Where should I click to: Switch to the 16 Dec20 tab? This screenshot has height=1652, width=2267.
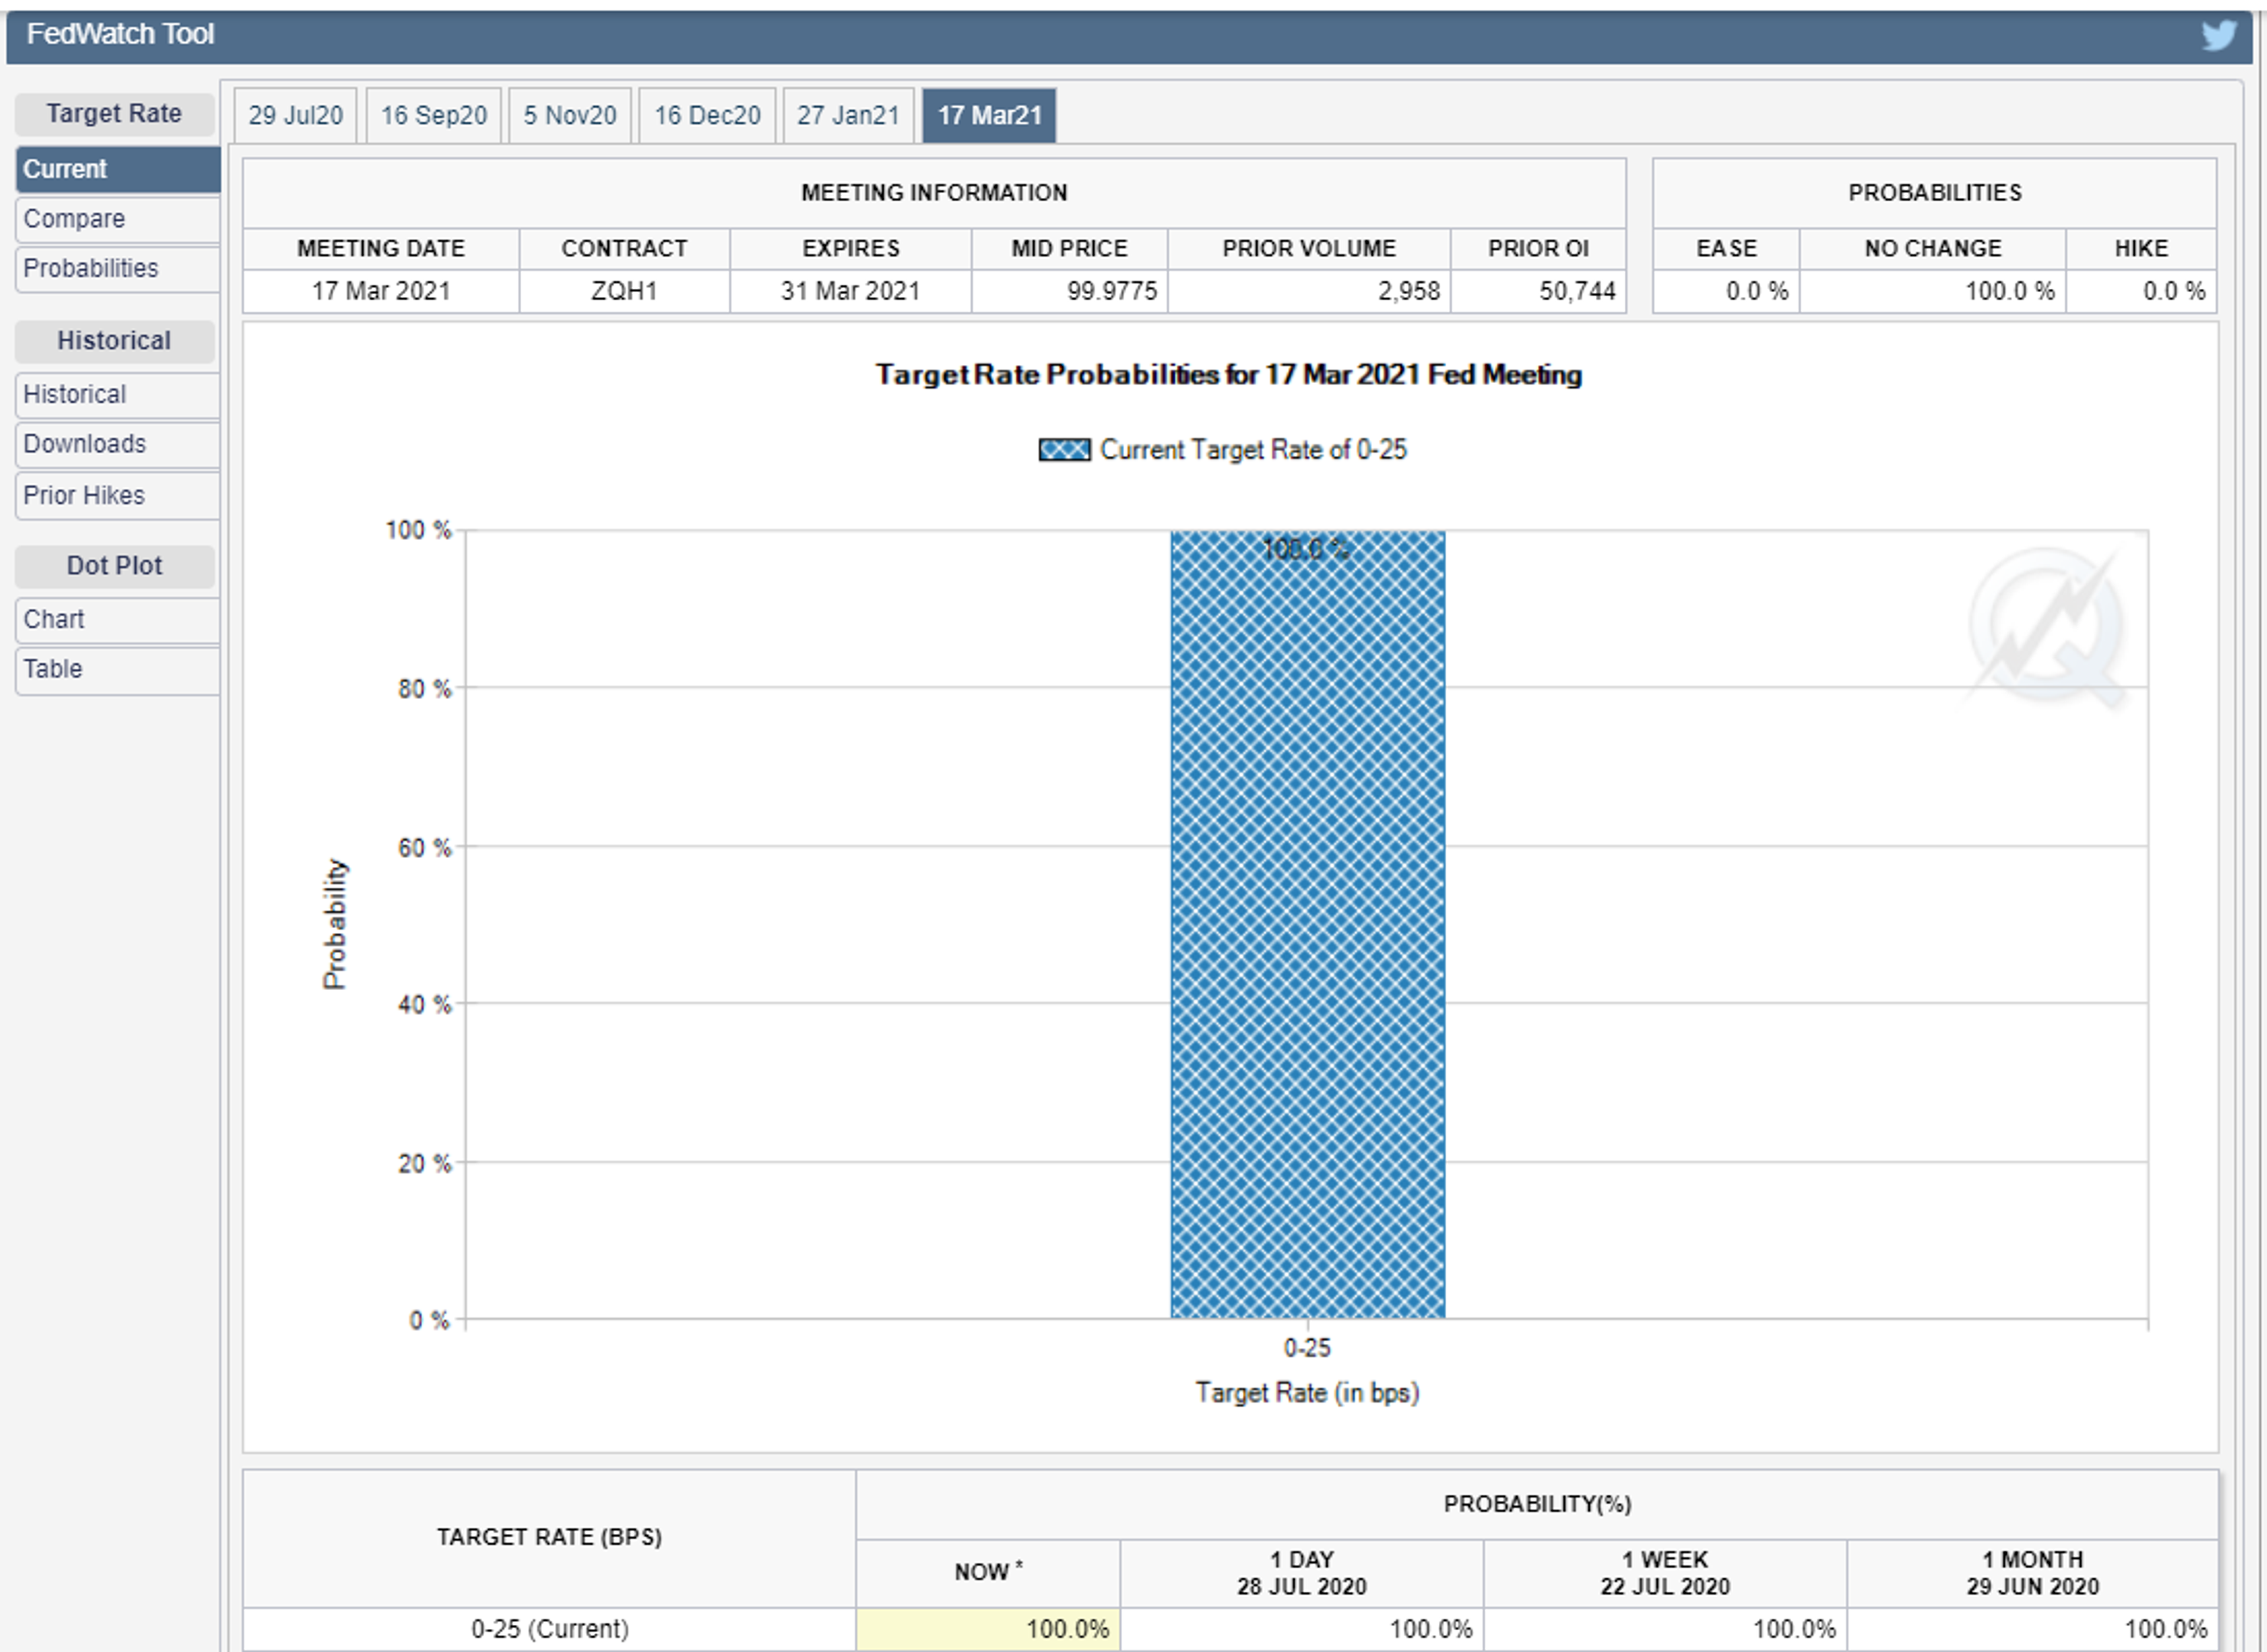click(707, 115)
